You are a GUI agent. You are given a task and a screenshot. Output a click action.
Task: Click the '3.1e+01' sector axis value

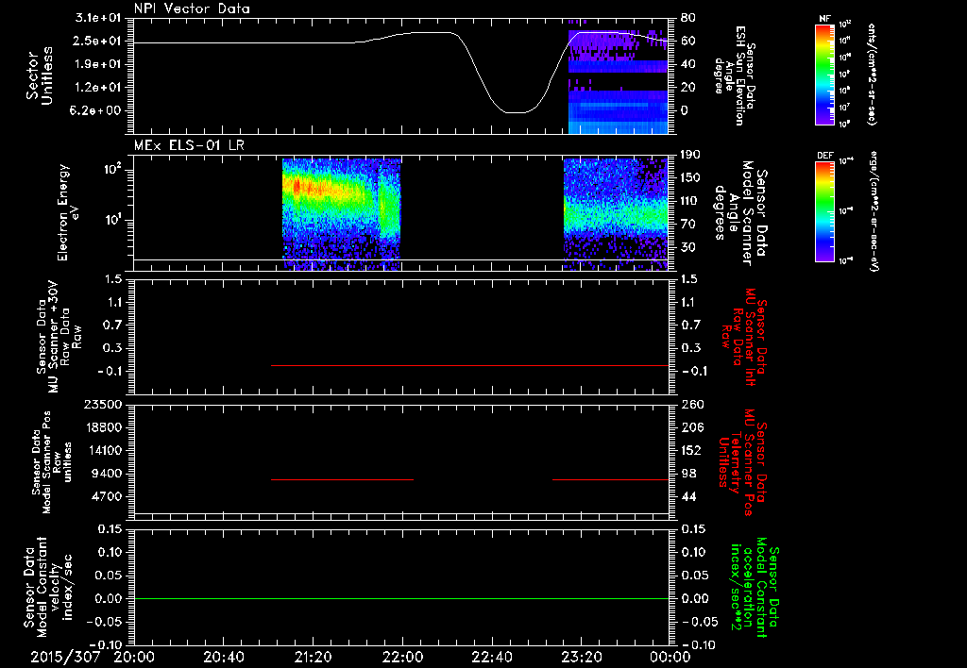[x=97, y=18]
